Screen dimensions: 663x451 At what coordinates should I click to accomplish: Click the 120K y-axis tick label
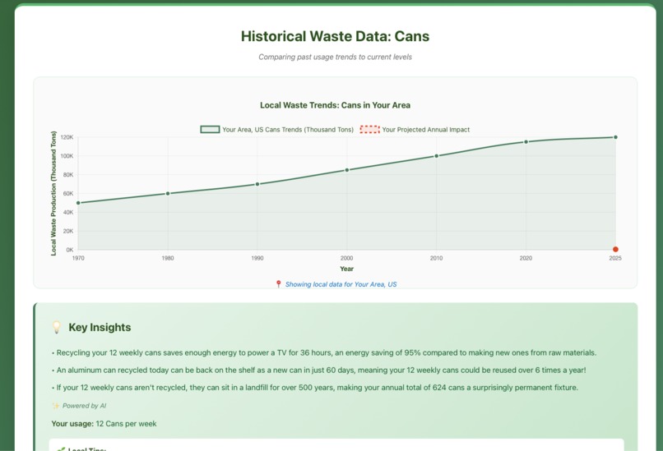[x=67, y=137]
